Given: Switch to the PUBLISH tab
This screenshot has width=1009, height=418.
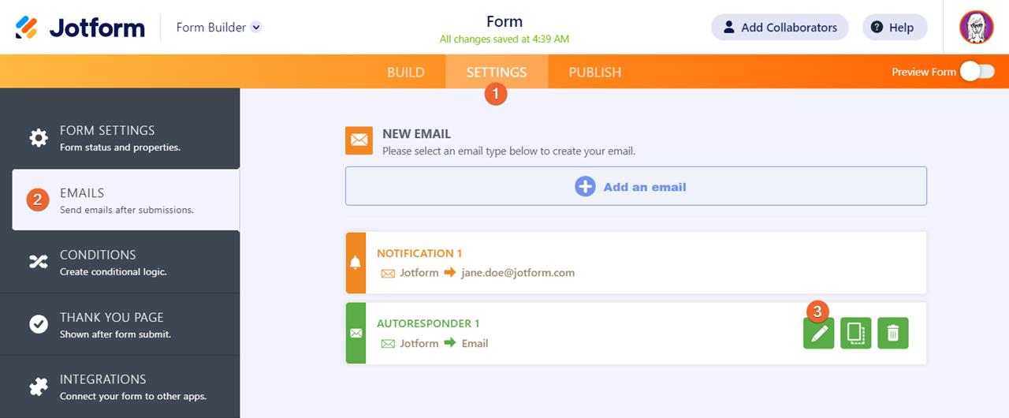Looking at the screenshot, I should [594, 72].
